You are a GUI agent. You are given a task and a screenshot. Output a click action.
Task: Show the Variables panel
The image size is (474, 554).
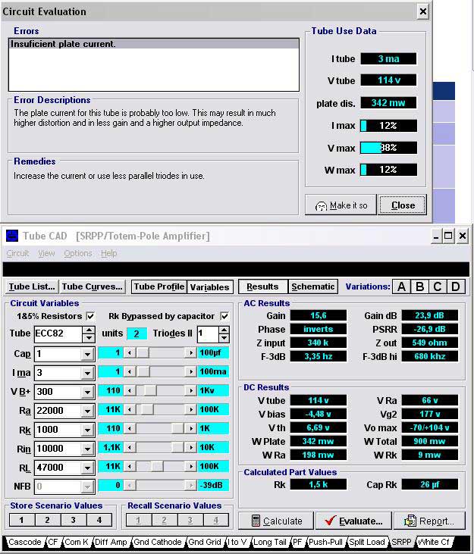pos(209,286)
